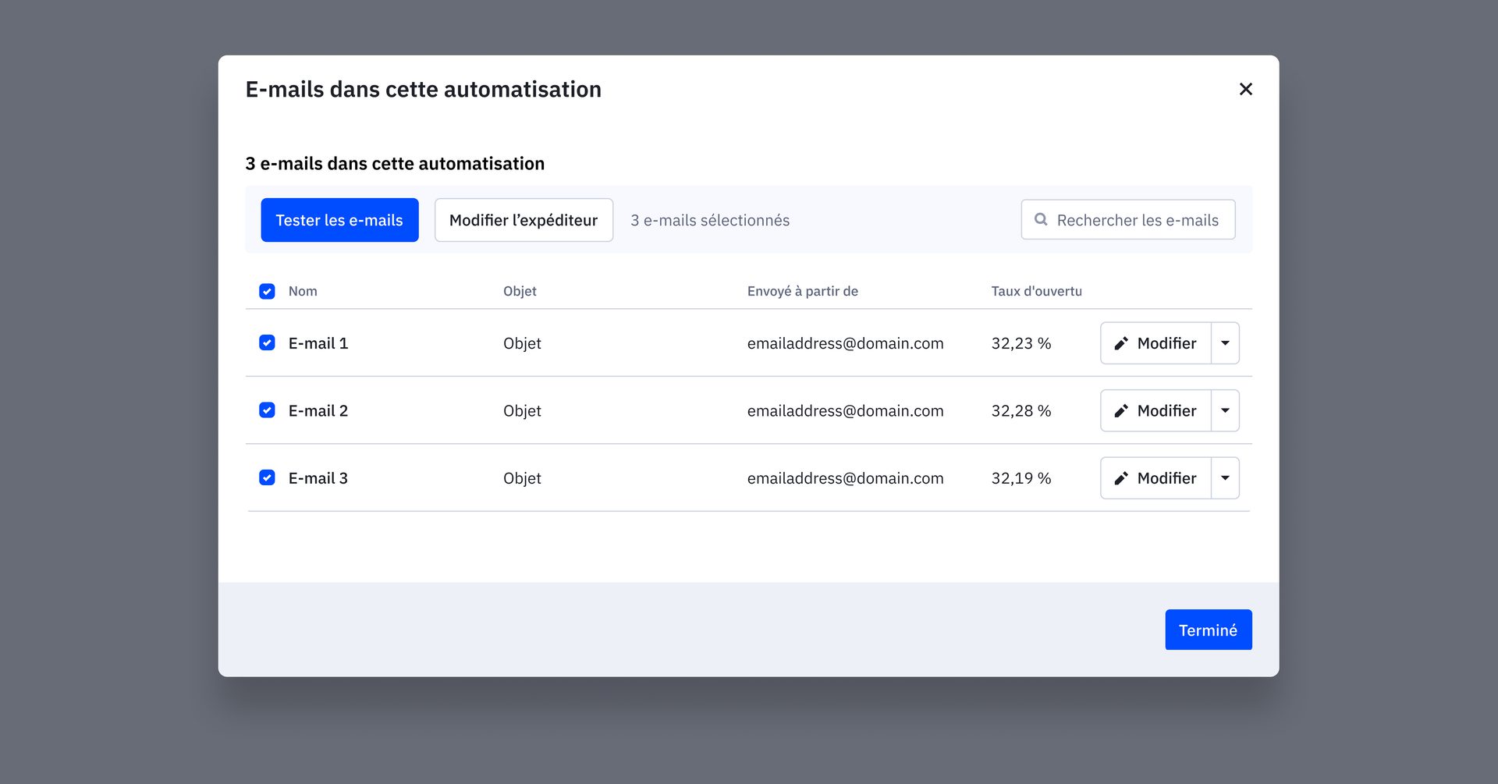Focus the Rechercher les e-mails field
This screenshot has width=1498, height=784.
click(1137, 220)
